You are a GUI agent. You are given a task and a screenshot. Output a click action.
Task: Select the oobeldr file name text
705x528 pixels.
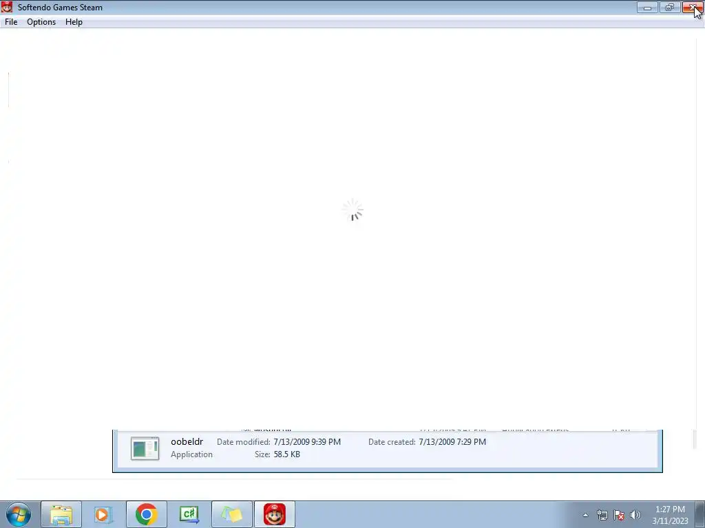[187, 442]
